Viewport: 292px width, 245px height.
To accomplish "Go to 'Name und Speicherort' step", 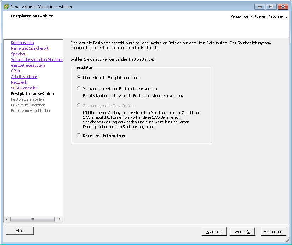I will [30, 48].
